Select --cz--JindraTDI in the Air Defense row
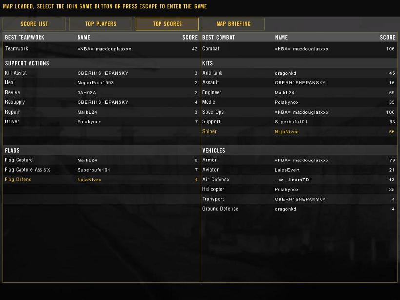 point(293,180)
